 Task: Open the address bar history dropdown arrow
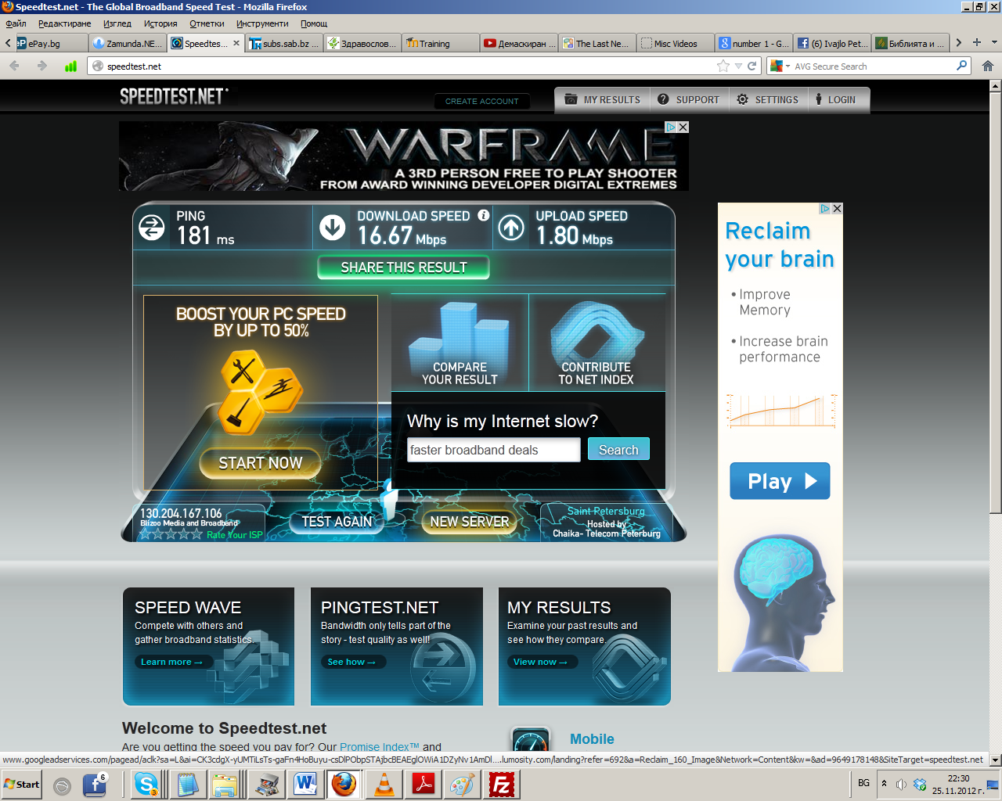[738, 66]
